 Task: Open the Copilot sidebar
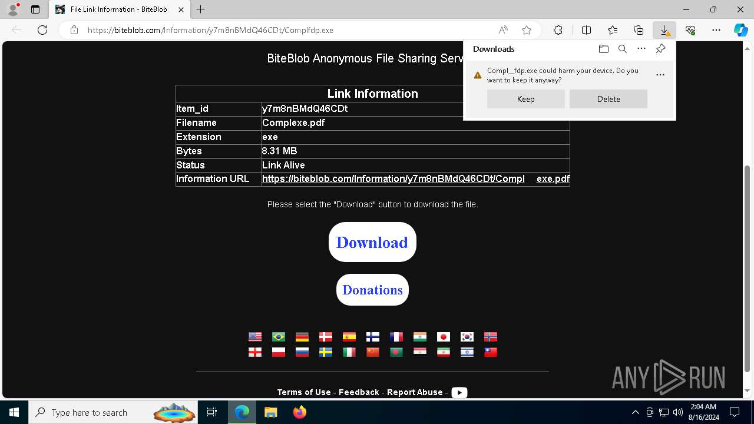pyautogui.click(x=741, y=30)
